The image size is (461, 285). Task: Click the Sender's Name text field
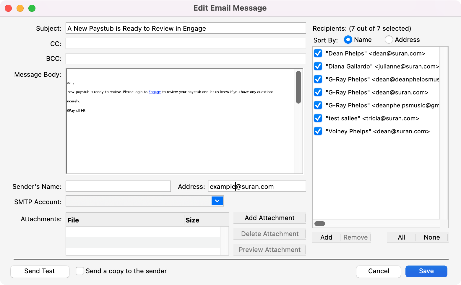[118, 186]
